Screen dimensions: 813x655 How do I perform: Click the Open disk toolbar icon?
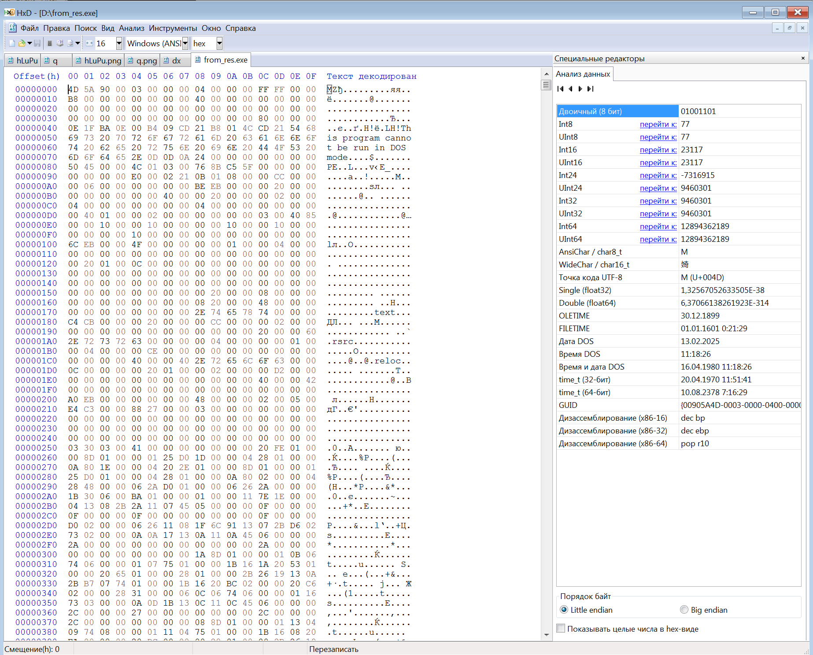(x=60, y=43)
